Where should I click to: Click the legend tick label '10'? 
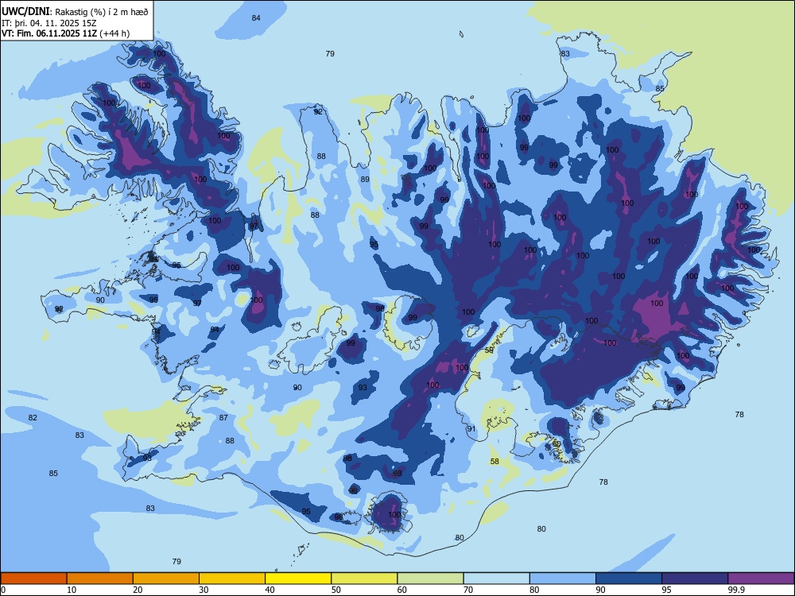72,590
